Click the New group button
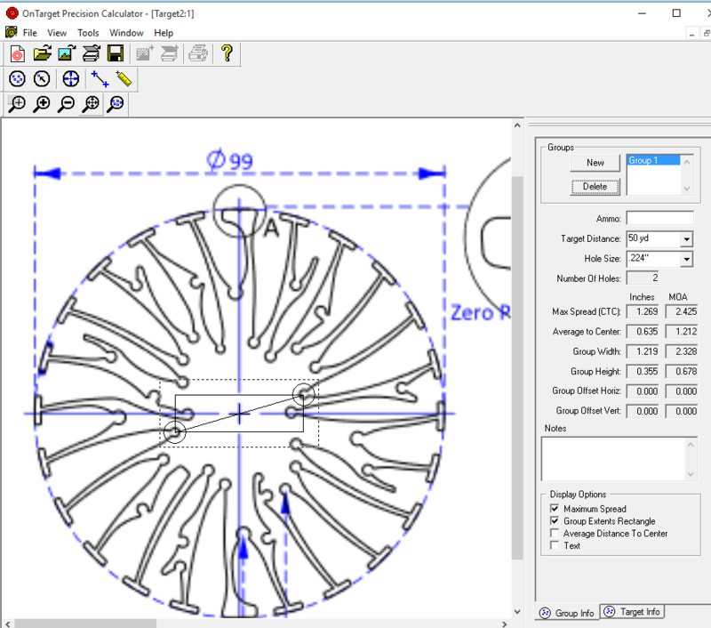The width and height of the screenshot is (711, 628). point(595,163)
